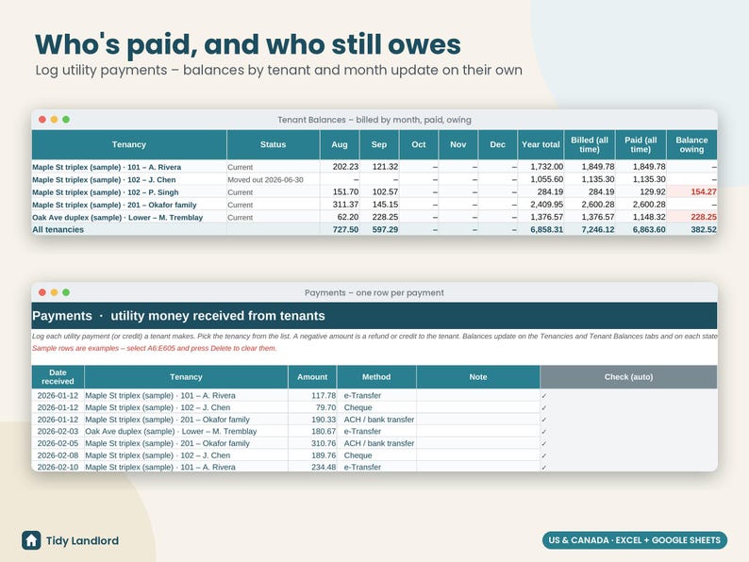Click date cell 2026-02-08

point(58,455)
